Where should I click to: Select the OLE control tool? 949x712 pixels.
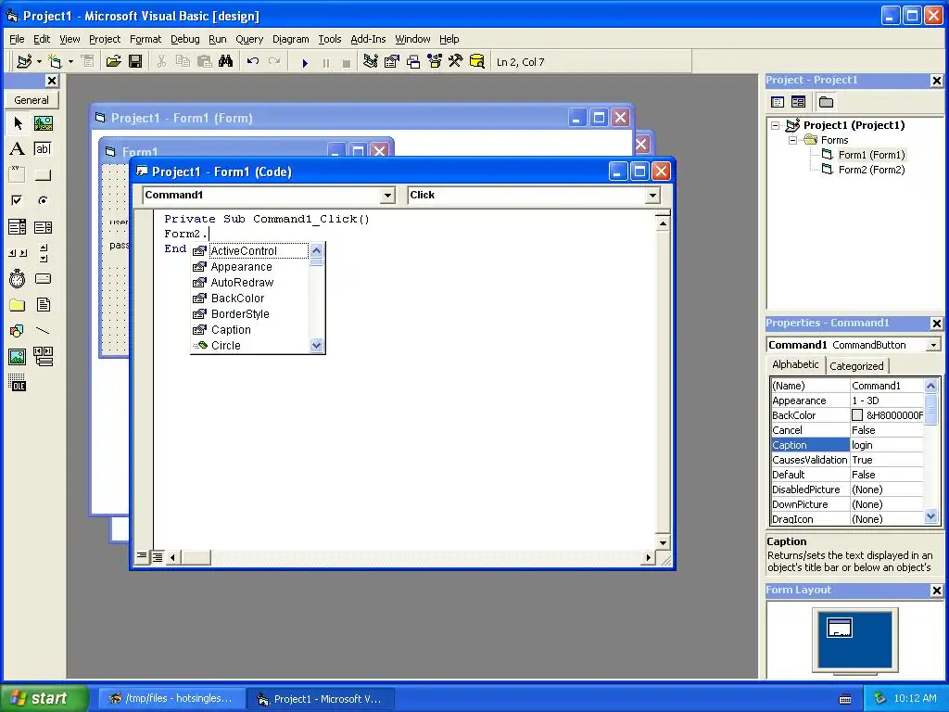pyautogui.click(x=18, y=383)
